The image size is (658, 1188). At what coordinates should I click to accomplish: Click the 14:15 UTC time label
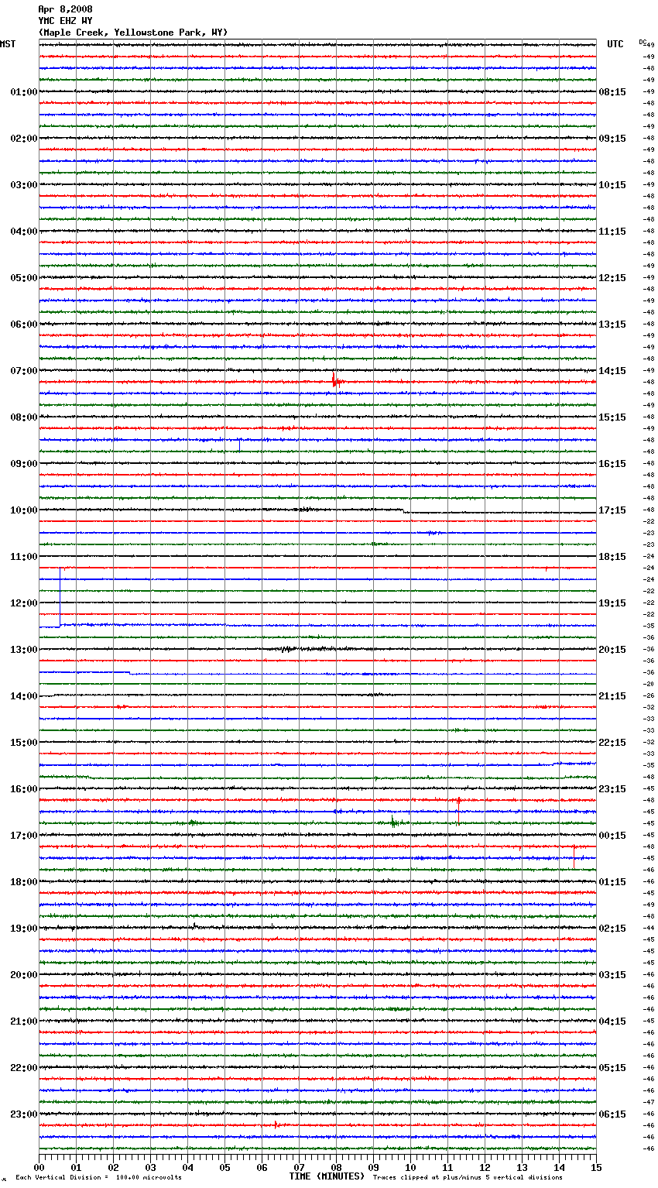[x=612, y=371]
